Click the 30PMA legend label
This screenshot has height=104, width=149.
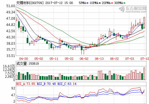coord(118,3)
